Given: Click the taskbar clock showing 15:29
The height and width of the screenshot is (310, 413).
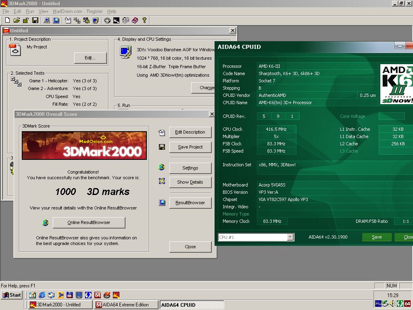Looking at the screenshot, I should (x=392, y=295).
